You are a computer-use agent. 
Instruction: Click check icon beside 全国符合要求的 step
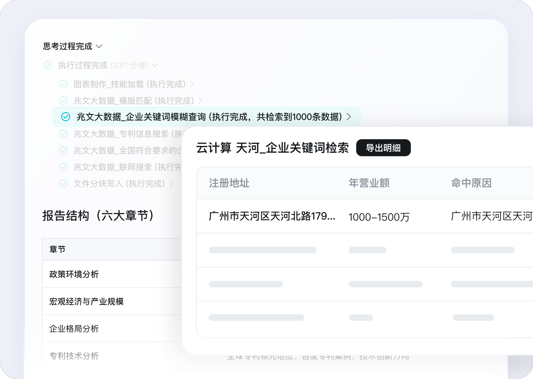pyautogui.click(x=63, y=151)
